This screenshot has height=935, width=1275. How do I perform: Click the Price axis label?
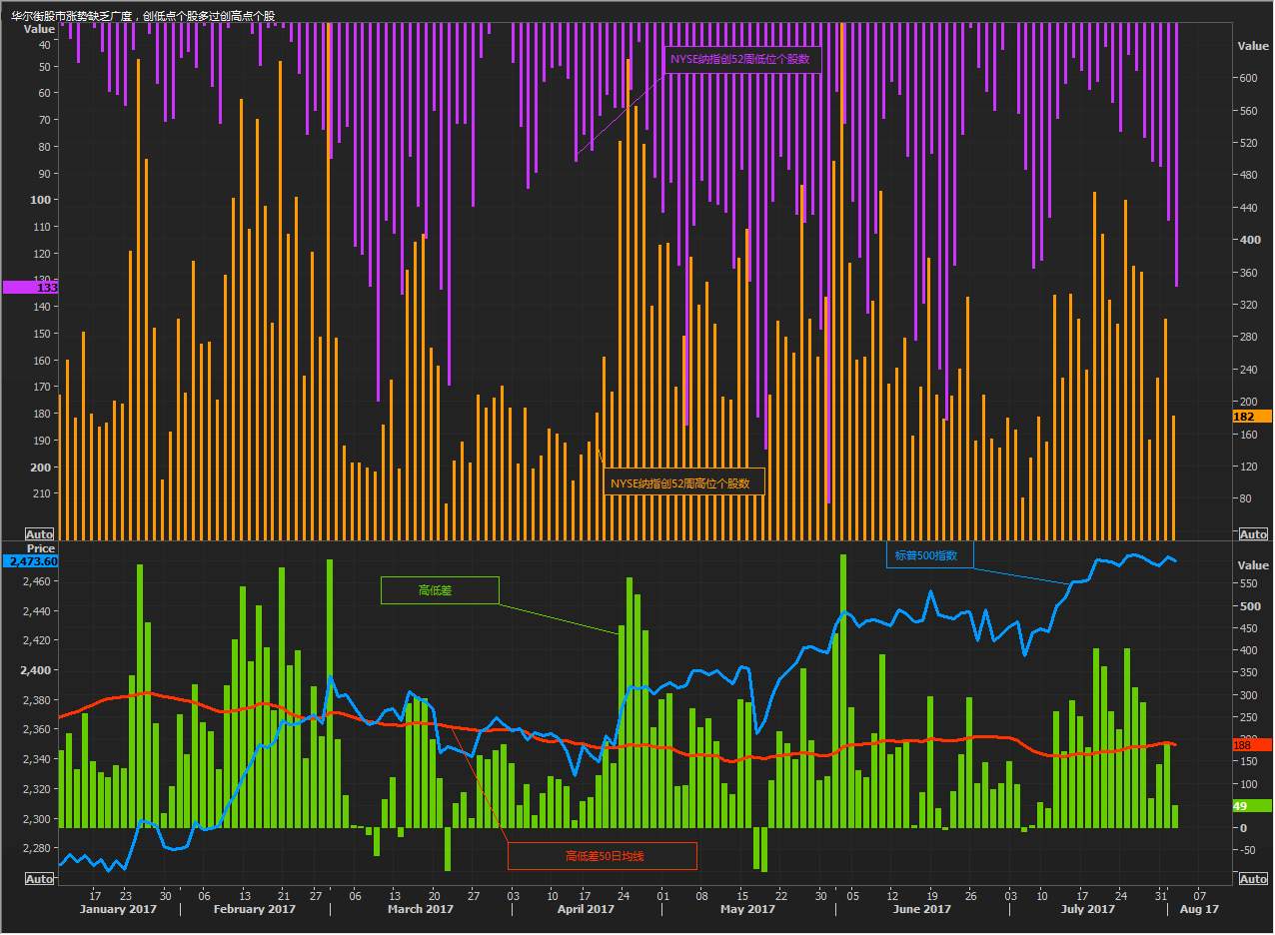tap(41, 548)
